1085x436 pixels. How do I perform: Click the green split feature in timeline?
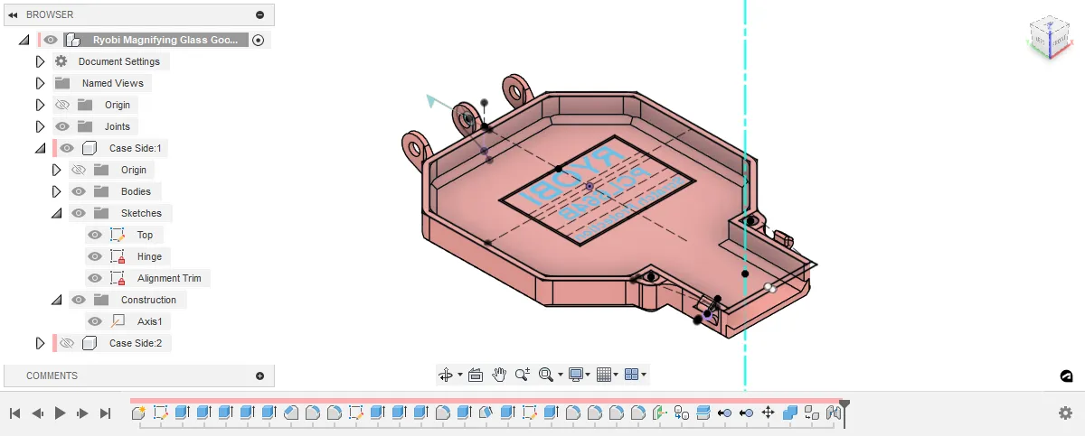[660, 413]
